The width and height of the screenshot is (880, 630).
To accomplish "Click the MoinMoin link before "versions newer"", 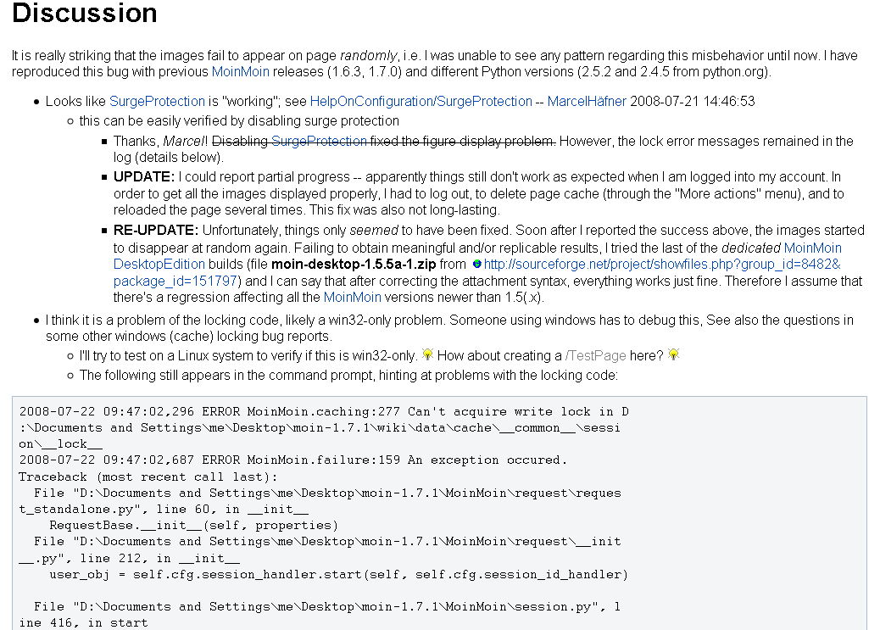I will click(352, 298).
